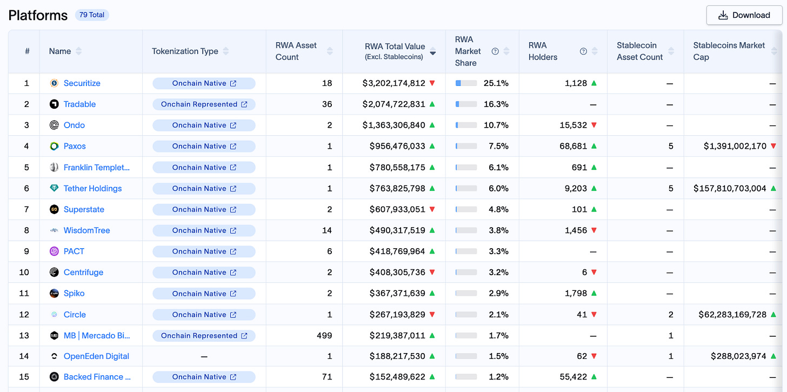The width and height of the screenshot is (787, 392).
Task: Click Tradable's 16.3% market share bar
Action: (x=466, y=104)
